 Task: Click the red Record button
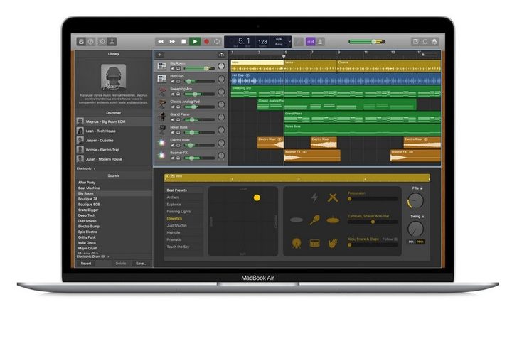[x=206, y=41]
